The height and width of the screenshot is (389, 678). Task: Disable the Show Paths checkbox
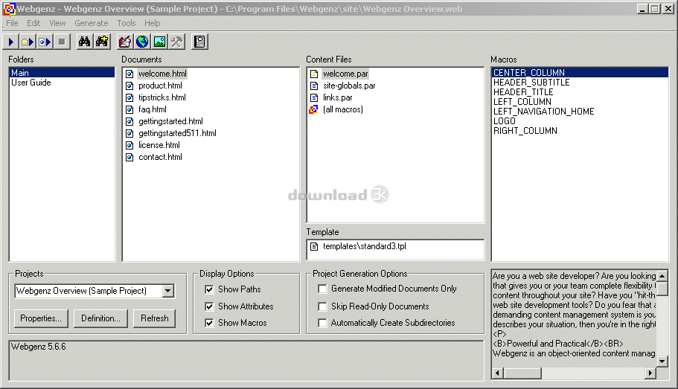(209, 289)
